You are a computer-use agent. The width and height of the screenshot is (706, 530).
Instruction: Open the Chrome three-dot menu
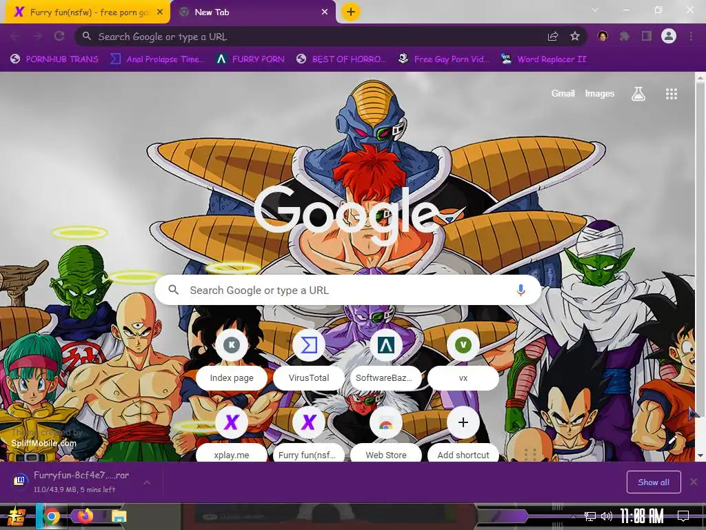(691, 36)
